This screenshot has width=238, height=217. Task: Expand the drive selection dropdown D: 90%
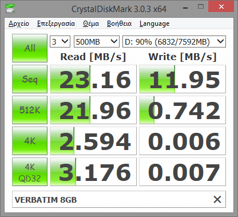(174, 41)
